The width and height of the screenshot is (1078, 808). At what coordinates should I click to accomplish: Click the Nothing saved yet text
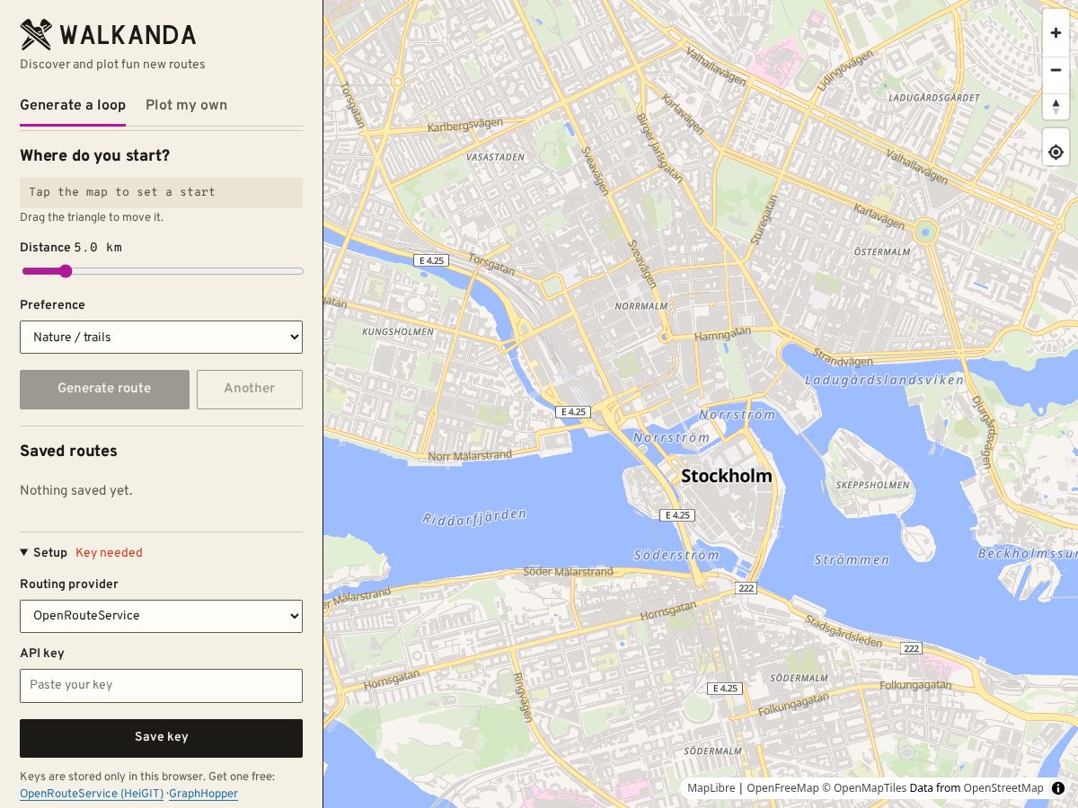click(x=75, y=491)
